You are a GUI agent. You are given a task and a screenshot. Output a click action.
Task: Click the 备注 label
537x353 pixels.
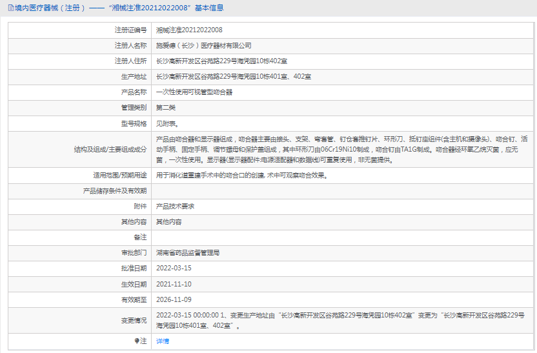pos(141,237)
